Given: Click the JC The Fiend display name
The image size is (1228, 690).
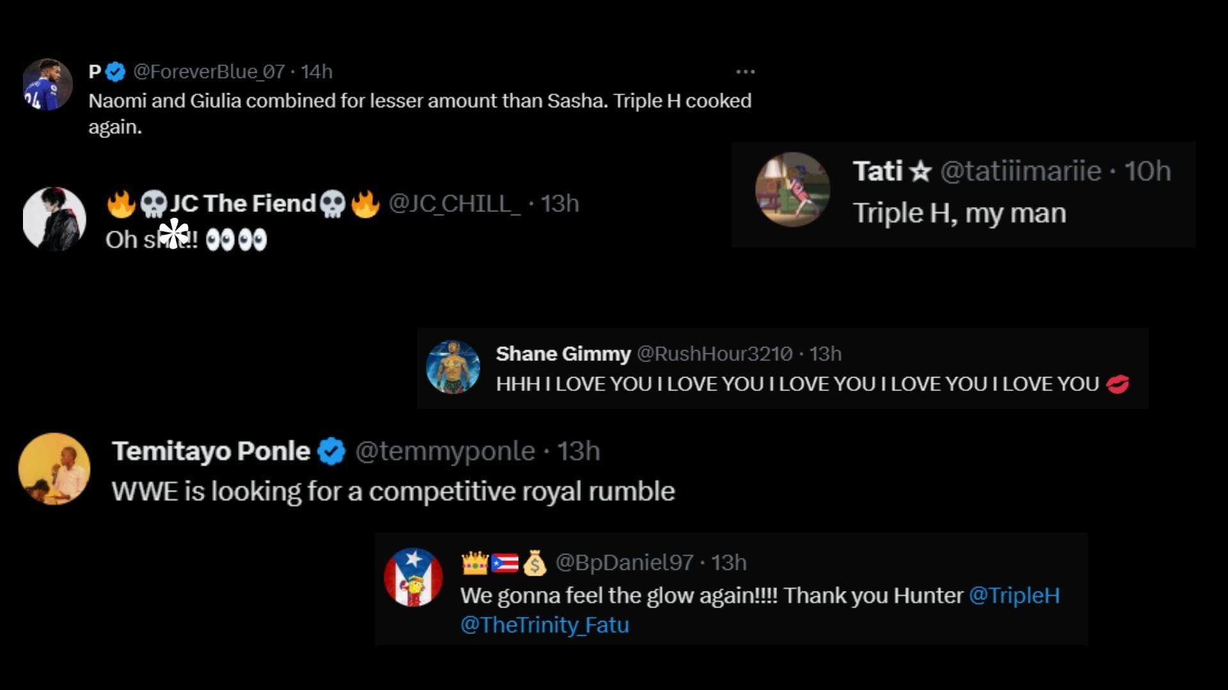Looking at the screenshot, I should [243, 204].
